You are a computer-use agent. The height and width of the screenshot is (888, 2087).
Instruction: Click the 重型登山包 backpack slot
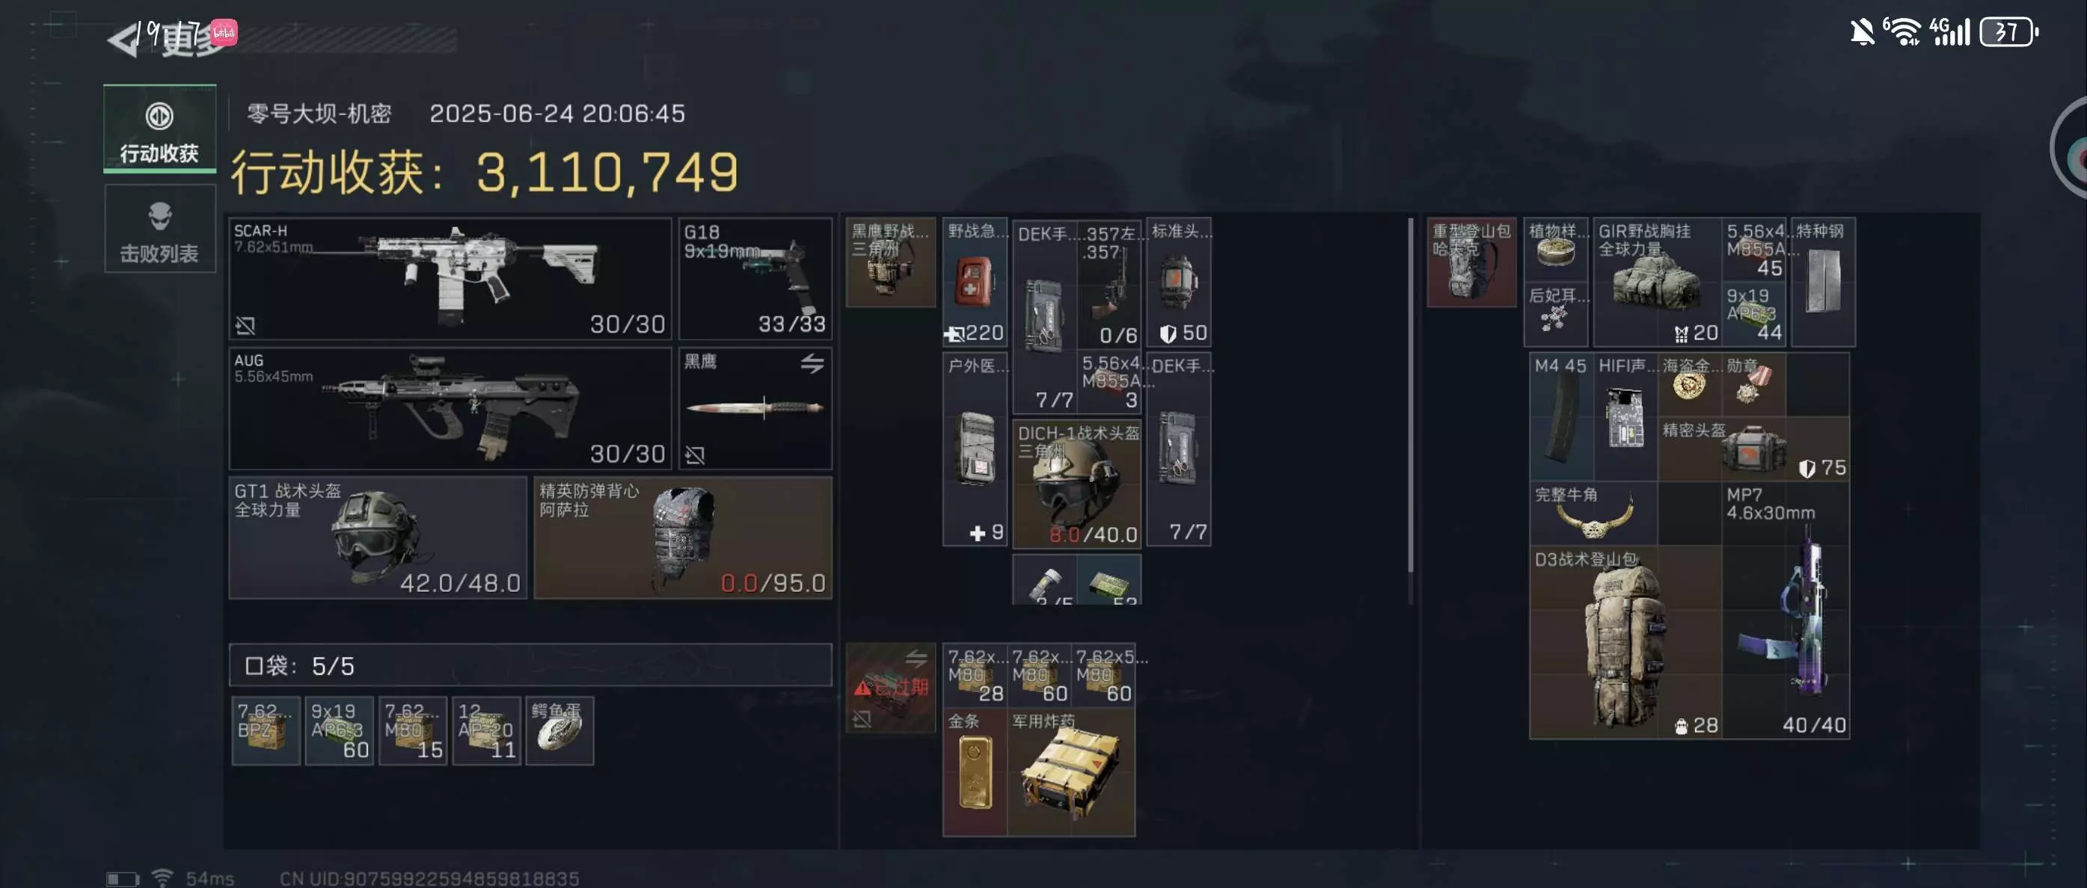click(x=1471, y=262)
